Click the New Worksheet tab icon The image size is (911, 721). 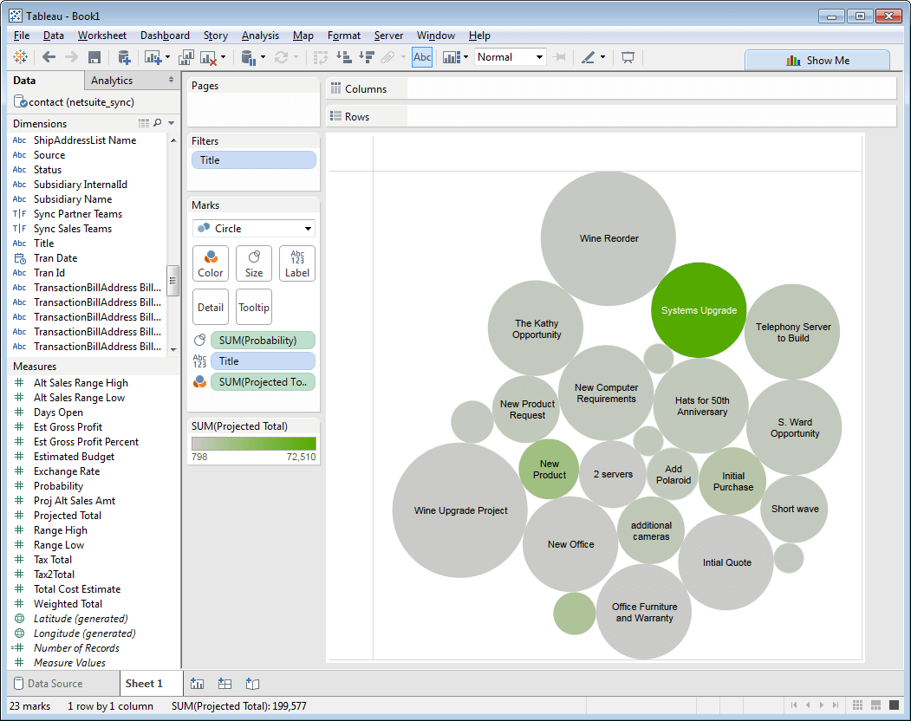click(197, 684)
